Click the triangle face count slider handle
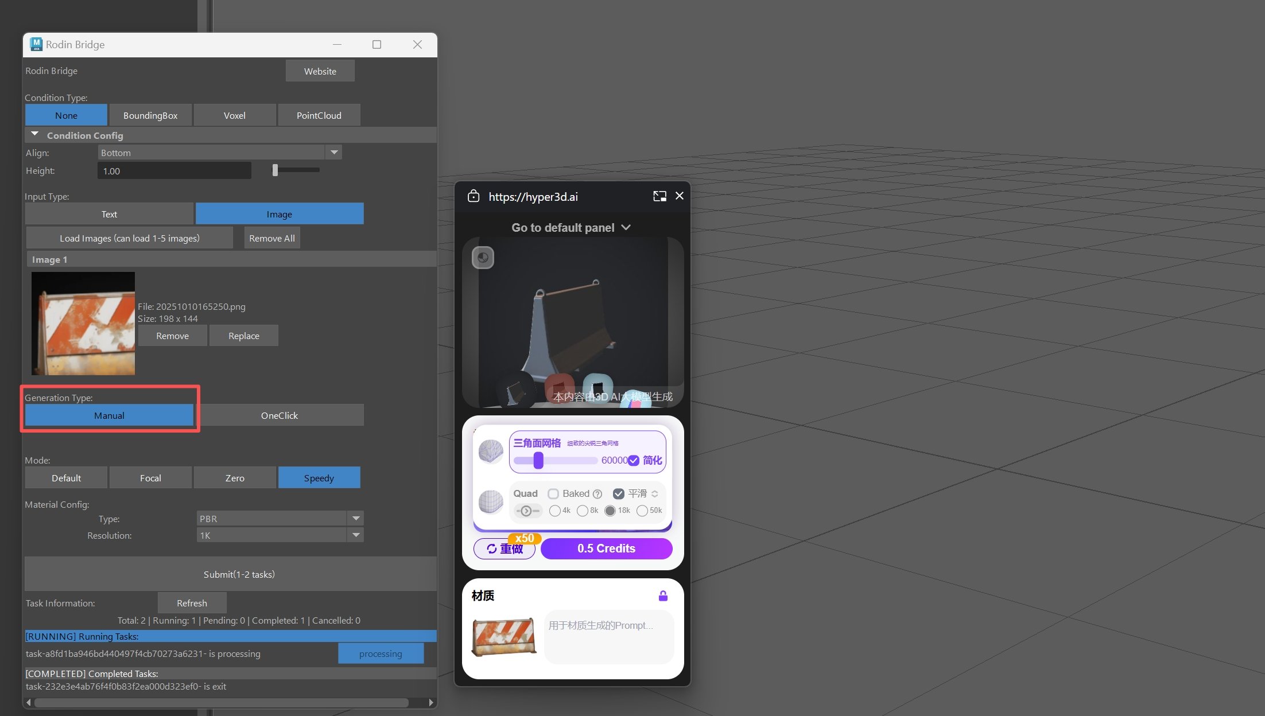Screen dimensions: 1265x716 (538, 461)
